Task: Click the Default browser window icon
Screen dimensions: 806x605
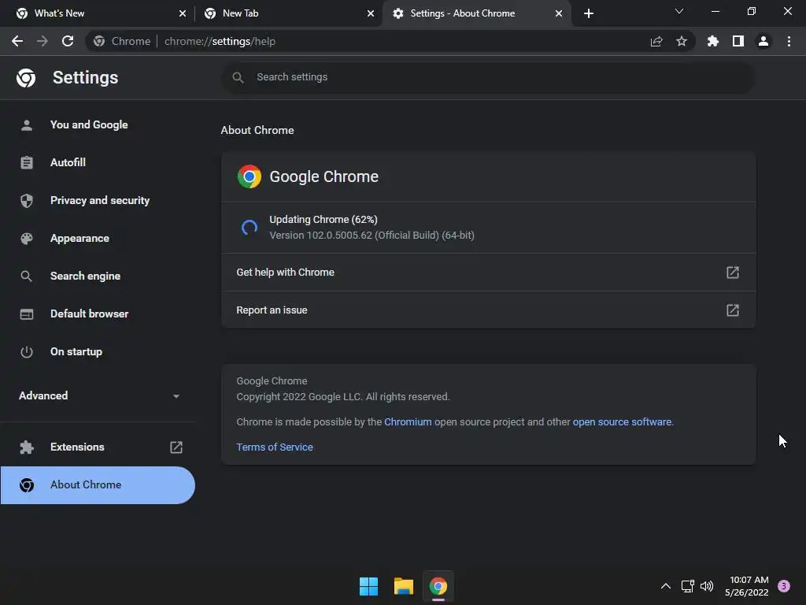Action: (x=27, y=314)
